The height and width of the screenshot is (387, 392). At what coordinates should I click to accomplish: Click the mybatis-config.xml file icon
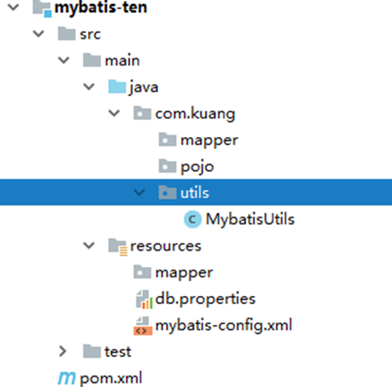pyautogui.click(x=143, y=326)
